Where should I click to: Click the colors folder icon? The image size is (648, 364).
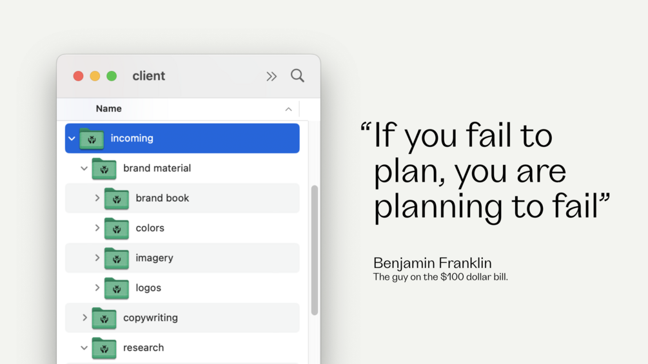coord(117,229)
